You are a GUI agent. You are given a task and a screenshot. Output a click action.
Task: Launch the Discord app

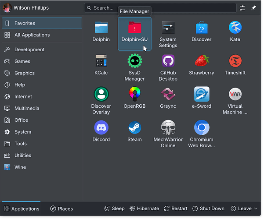(101, 127)
